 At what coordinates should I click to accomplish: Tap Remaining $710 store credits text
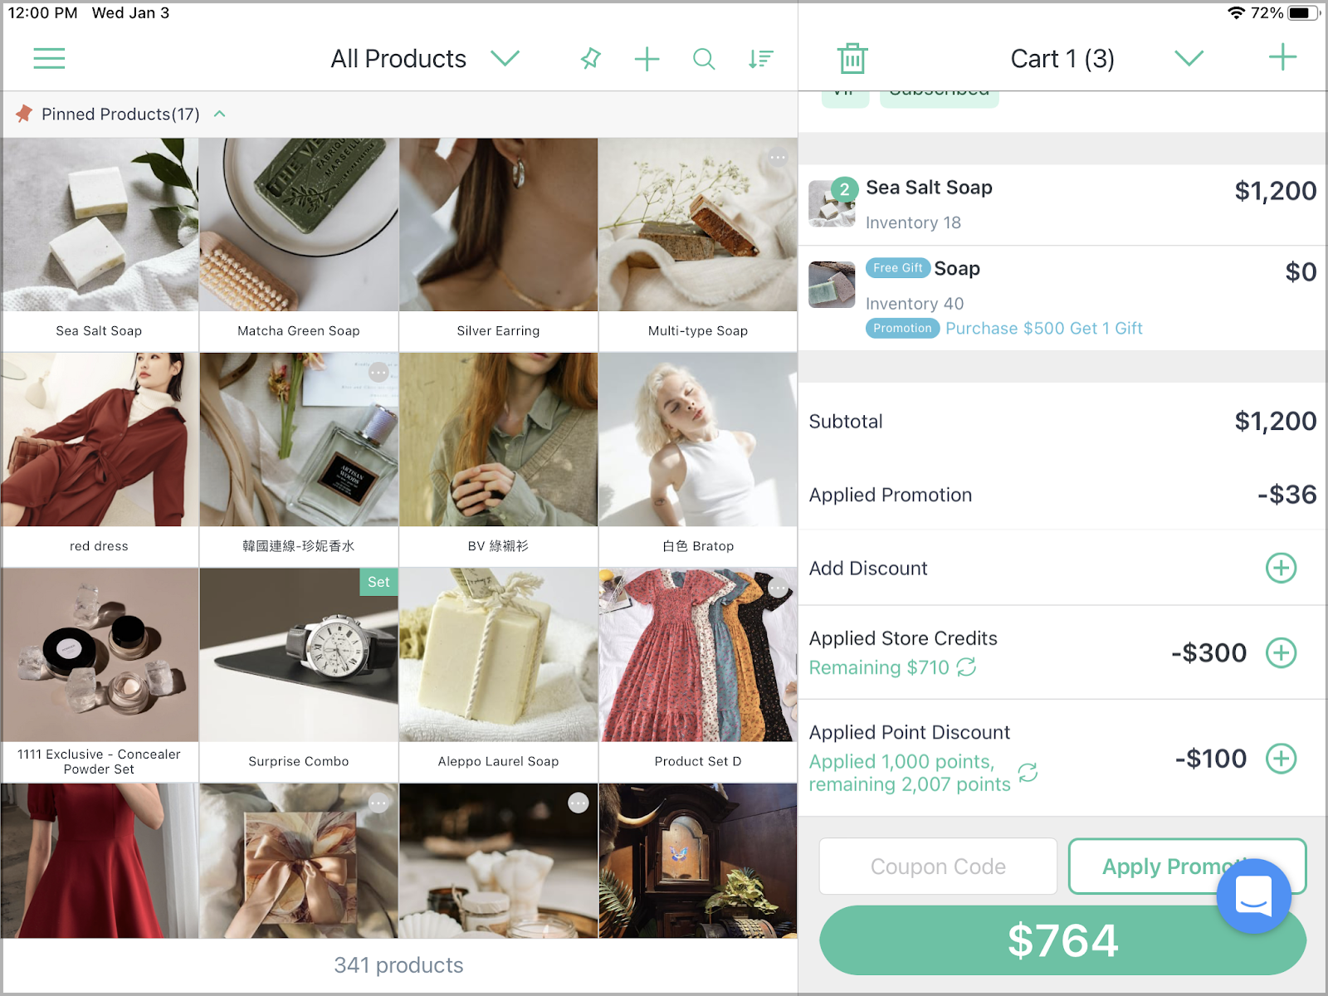879,667
